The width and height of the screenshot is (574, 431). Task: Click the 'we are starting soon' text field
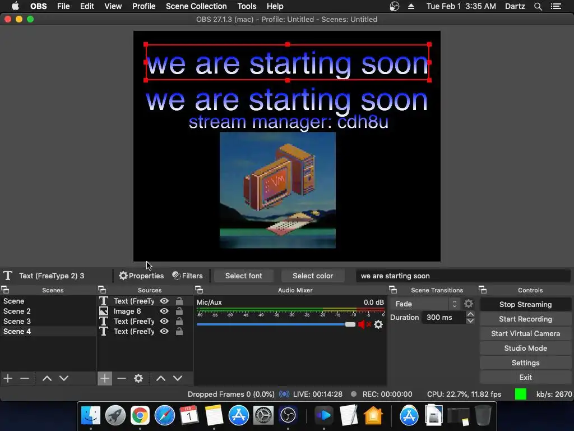463,276
